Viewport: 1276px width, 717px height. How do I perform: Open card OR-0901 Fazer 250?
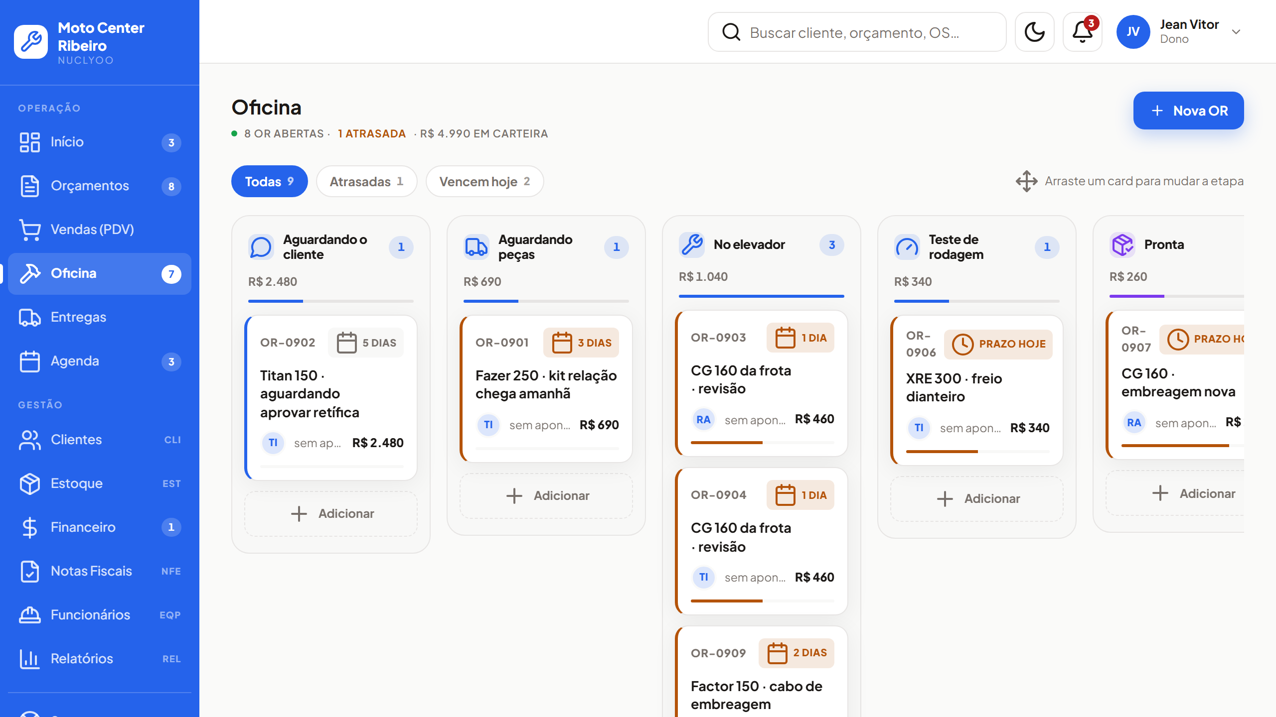coord(546,389)
